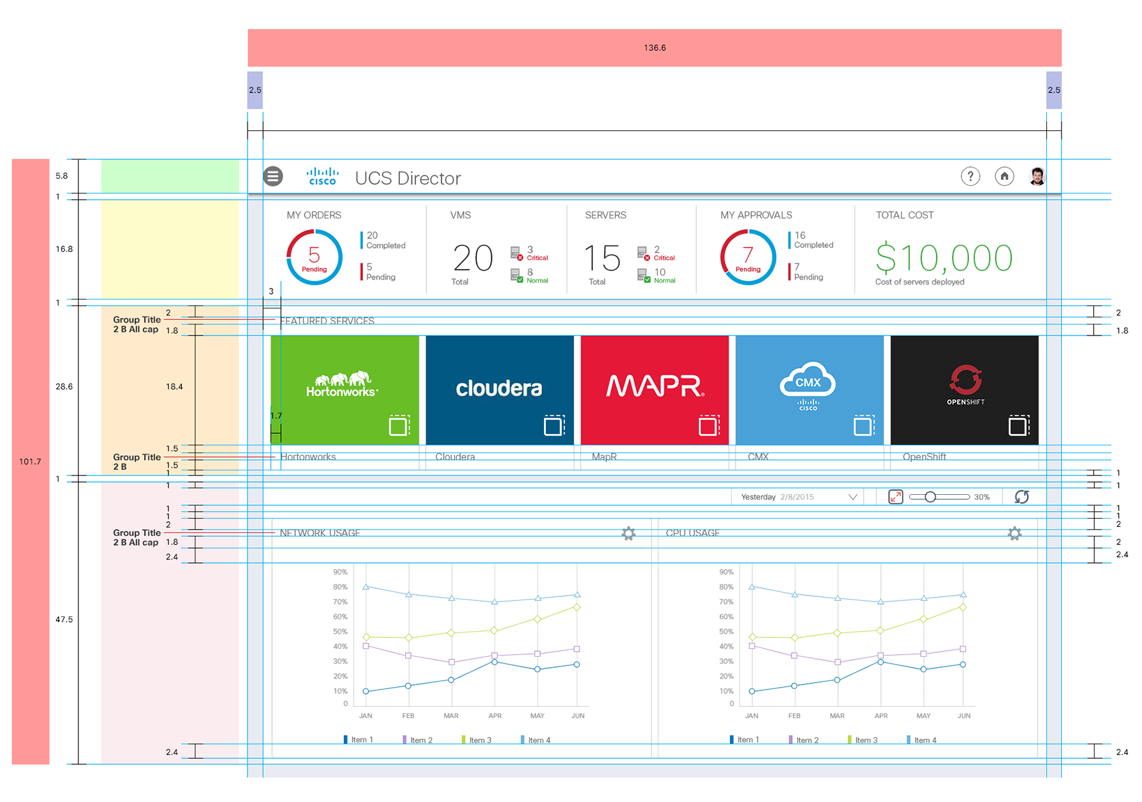1142x802 pixels.
Task: Click the My Orders pending donut chart
Action: point(314,258)
